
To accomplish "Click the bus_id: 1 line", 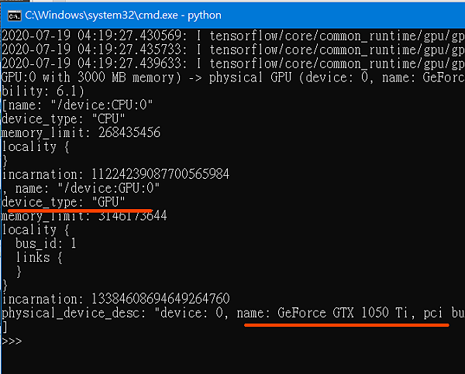I will click(46, 244).
